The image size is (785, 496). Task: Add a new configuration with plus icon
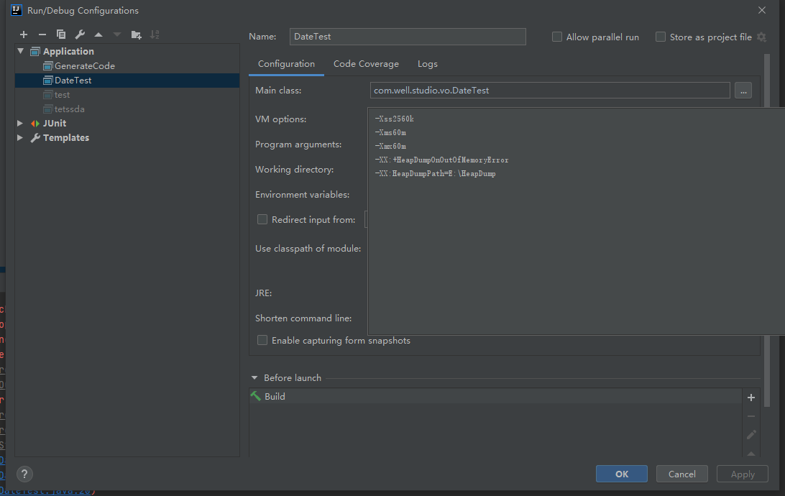tap(24, 35)
